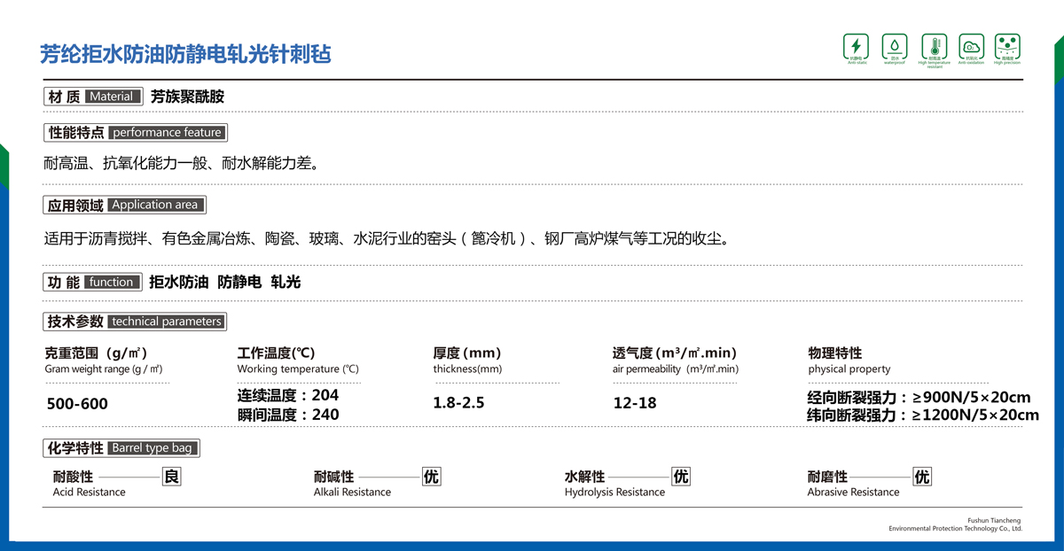Click the Acid Resistance rating box 良
This screenshot has height=551, width=1064.
click(x=172, y=477)
